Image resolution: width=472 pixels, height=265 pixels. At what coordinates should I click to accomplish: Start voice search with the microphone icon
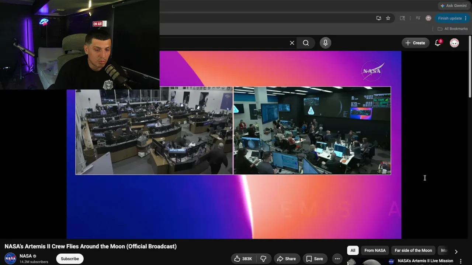tap(325, 43)
